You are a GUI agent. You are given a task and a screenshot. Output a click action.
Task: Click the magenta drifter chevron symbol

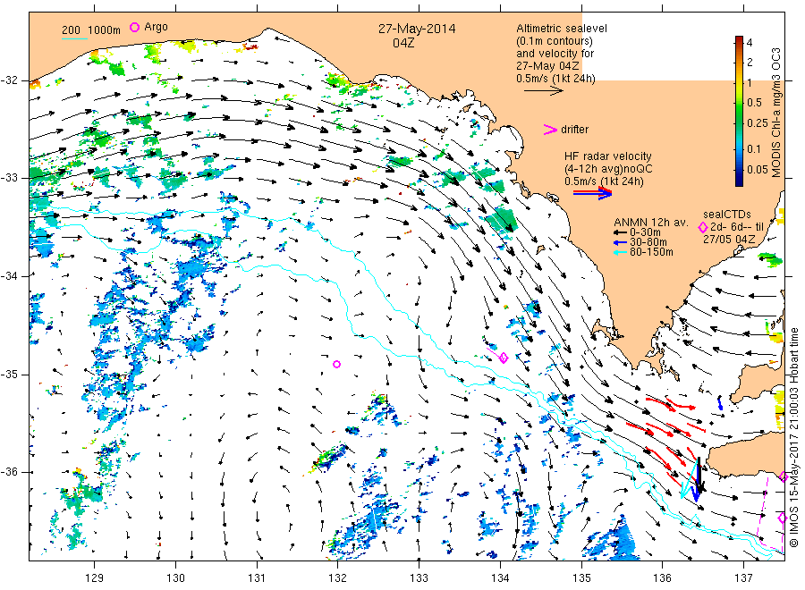pos(550,130)
